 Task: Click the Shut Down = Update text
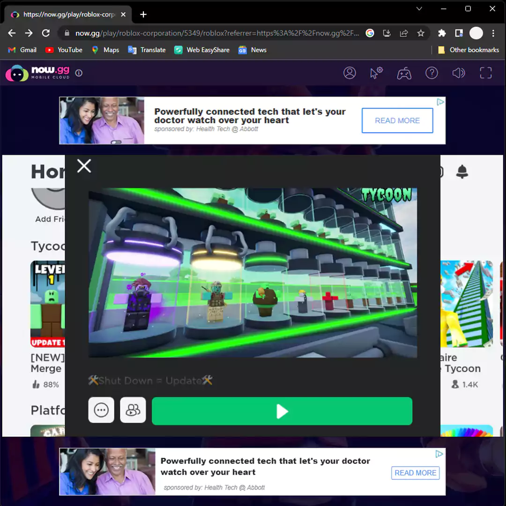pyautogui.click(x=151, y=380)
